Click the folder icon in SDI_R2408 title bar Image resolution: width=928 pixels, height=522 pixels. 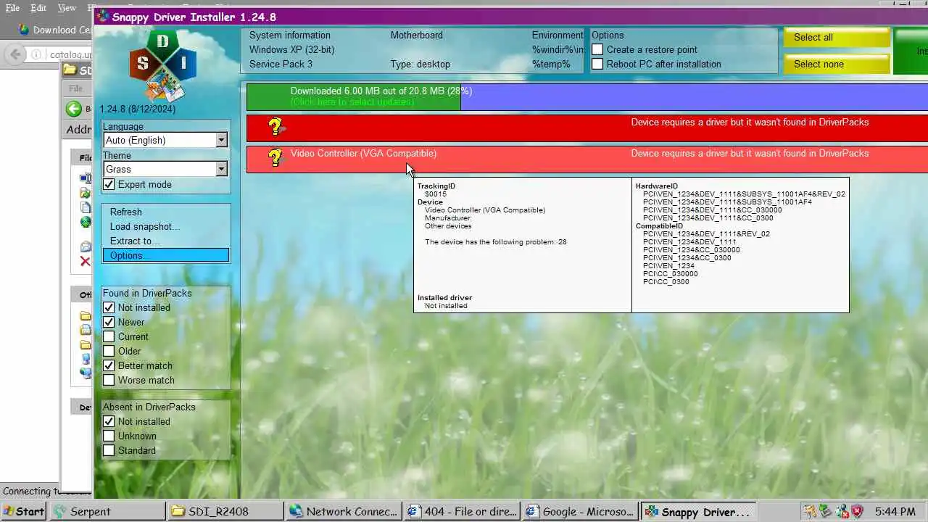pos(70,70)
